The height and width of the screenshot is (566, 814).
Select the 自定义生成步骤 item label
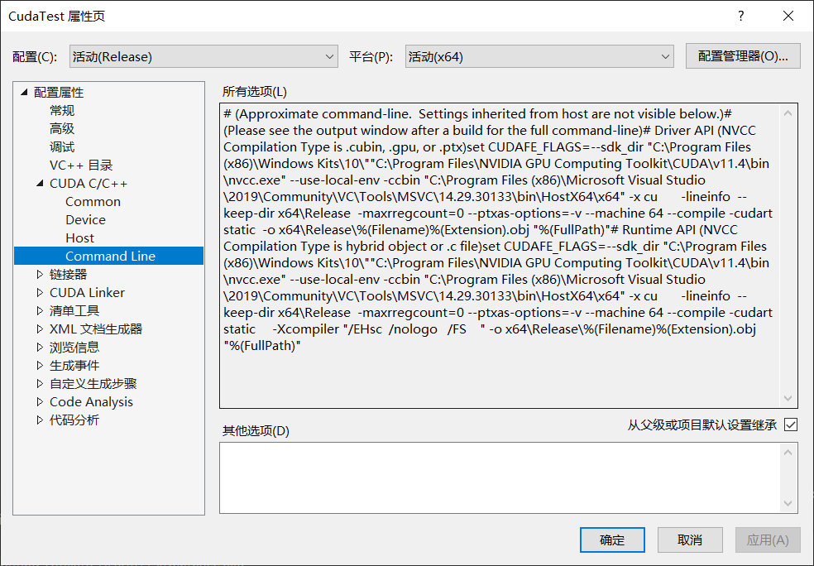(x=93, y=383)
